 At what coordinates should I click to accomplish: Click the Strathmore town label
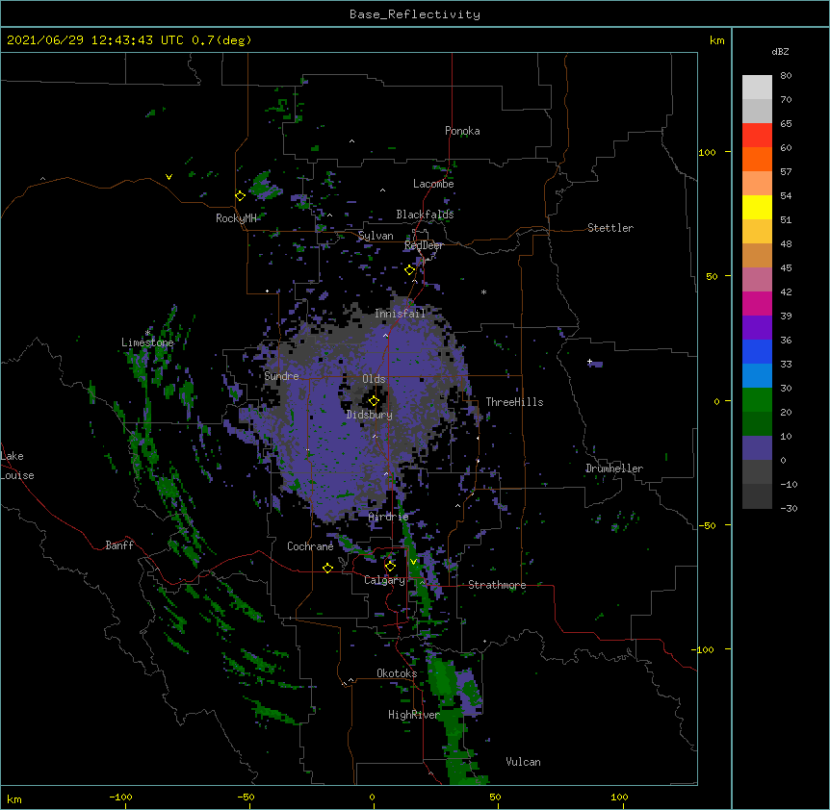coord(497,585)
